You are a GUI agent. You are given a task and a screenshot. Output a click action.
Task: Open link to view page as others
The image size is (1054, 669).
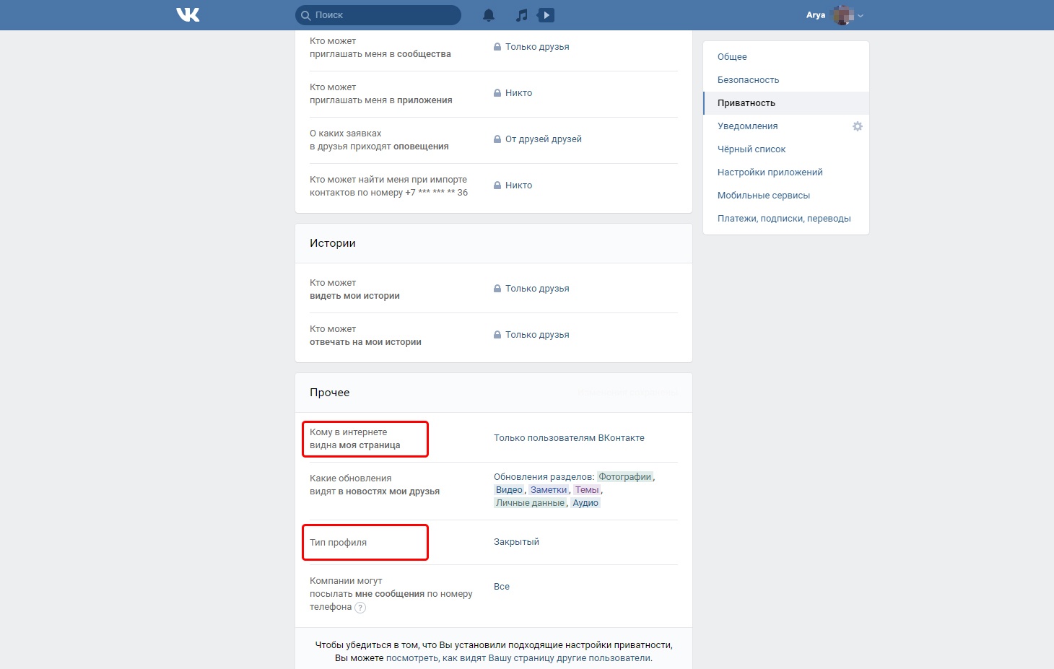pos(518,658)
